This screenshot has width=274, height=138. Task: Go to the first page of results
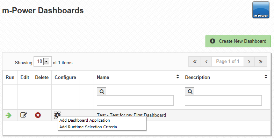[195, 62]
